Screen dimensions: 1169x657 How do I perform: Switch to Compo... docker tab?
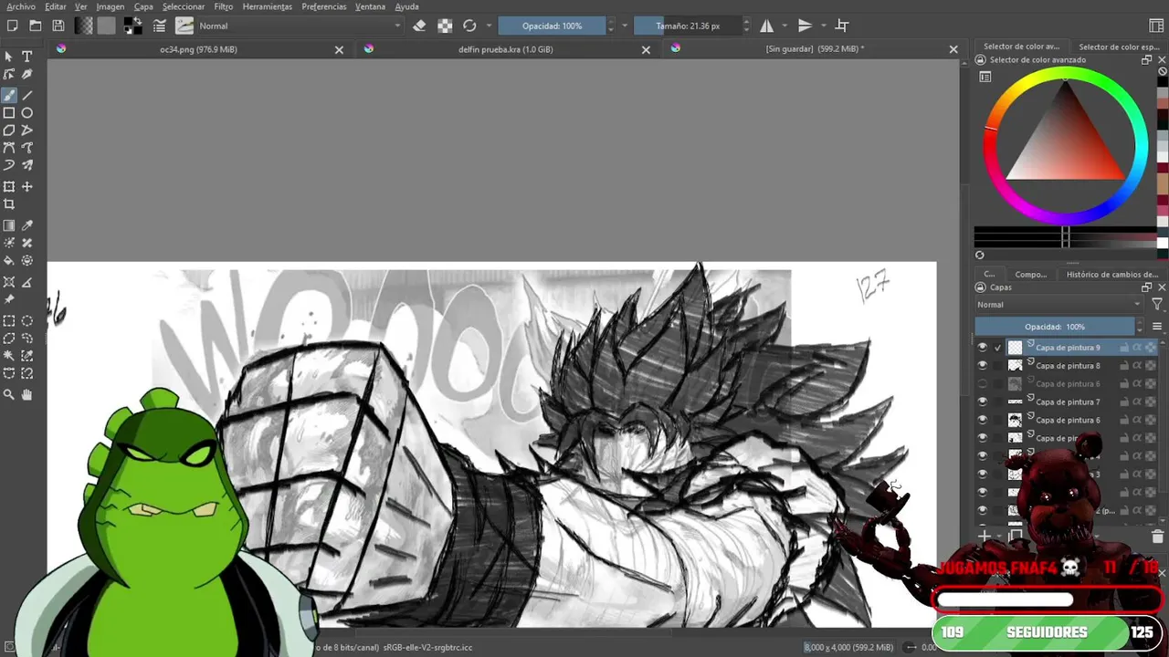tap(1030, 274)
